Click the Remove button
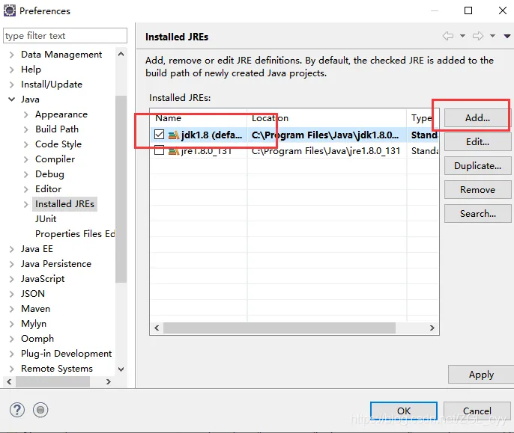Image resolution: width=514 pixels, height=433 pixels. pyautogui.click(x=477, y=189)
